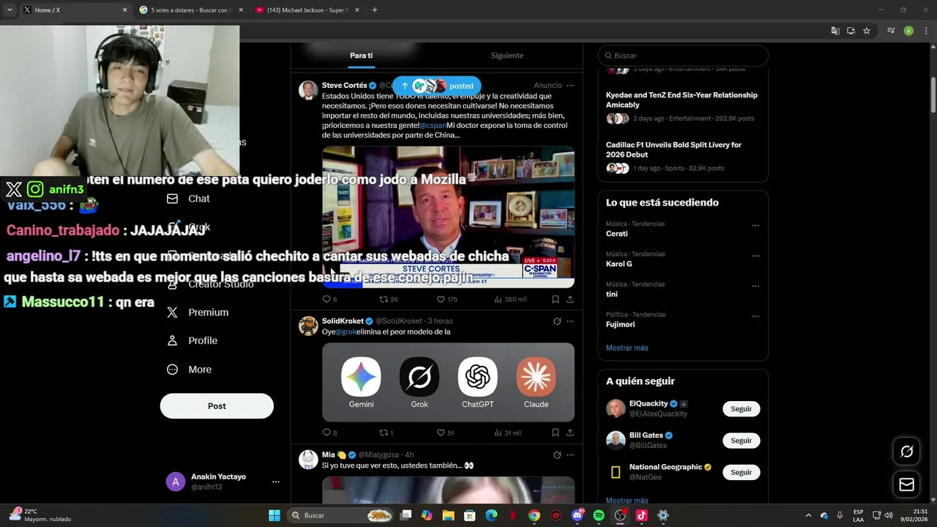This screenshot has width=937, height=527.
Task: Click Grok action icon on Mia post
Action: tap(557, 455)
